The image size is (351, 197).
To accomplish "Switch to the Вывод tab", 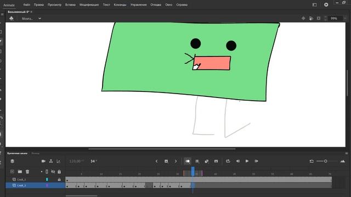I will tap(35, 153).
